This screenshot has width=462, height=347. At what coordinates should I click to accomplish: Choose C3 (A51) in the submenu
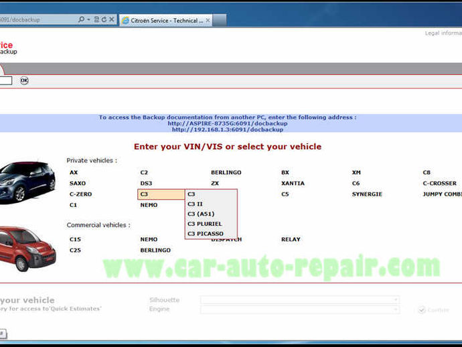click(x=211, y=214)
